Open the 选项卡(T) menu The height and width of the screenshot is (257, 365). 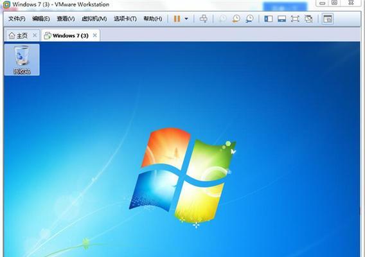[x=125, y=19]
